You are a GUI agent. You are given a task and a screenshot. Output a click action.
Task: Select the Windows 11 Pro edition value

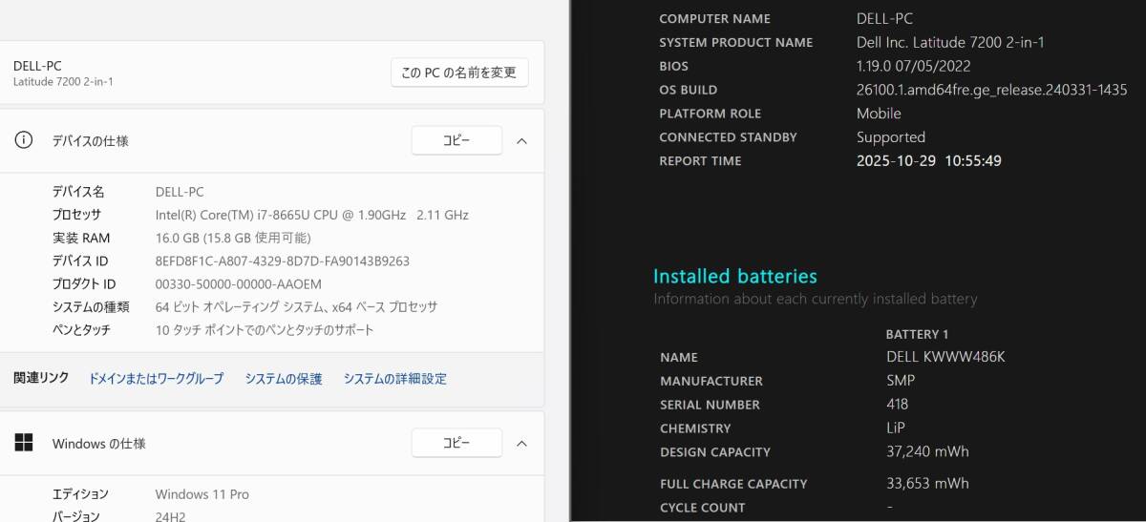(x=202, y=494)
